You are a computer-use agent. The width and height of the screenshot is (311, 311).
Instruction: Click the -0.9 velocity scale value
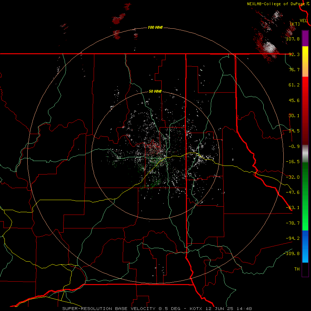pos(294,147)
